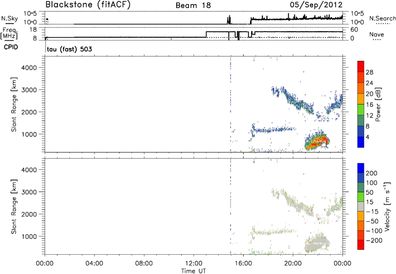
Task: Click the "04:00" time tick label
Action: point(94,264)
